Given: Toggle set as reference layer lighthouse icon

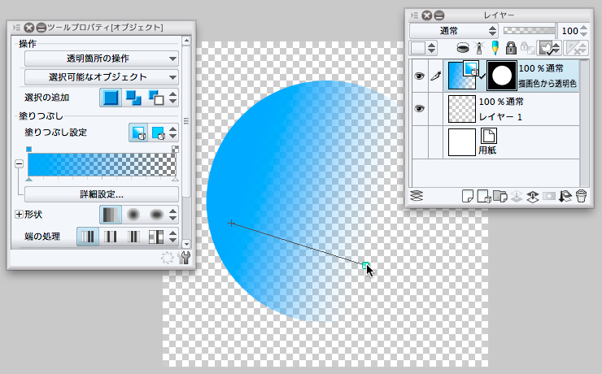Looking at the screenshot, I should [479, 48].
